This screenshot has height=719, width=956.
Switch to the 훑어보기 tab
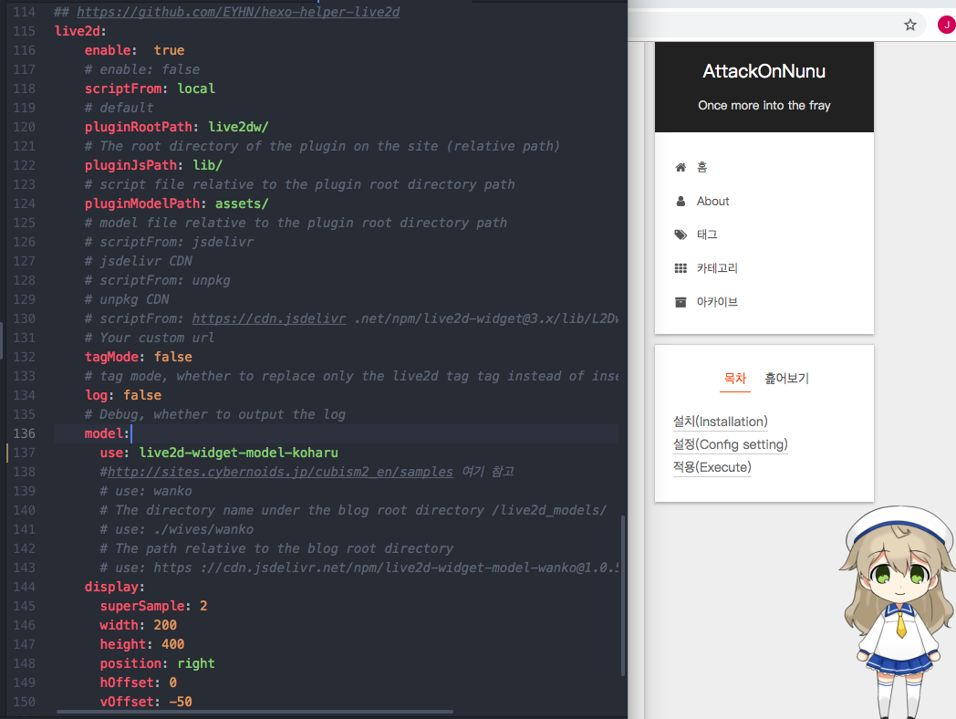coord(786,378)
